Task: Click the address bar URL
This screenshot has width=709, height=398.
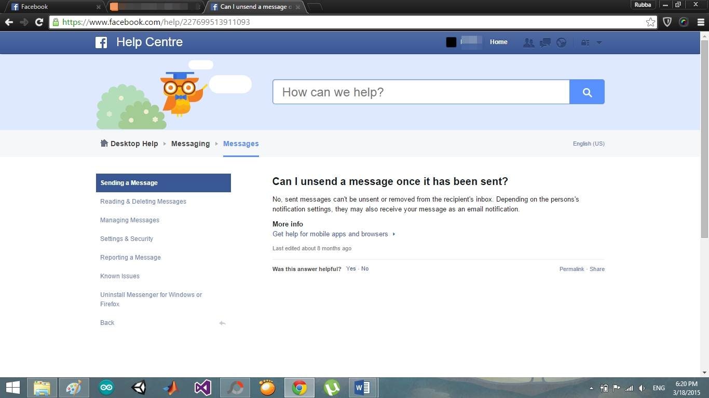Action: click(156, 22)
